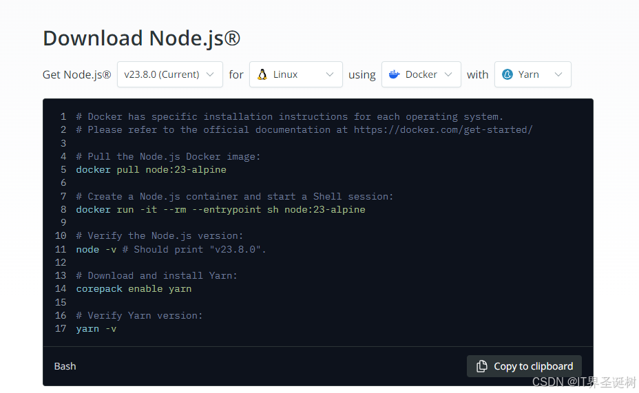Image resolution: width=639 pixels, height=393 pixels.
Task: Click the chevron beside Yarn
Action: click(x=558, y=74)
